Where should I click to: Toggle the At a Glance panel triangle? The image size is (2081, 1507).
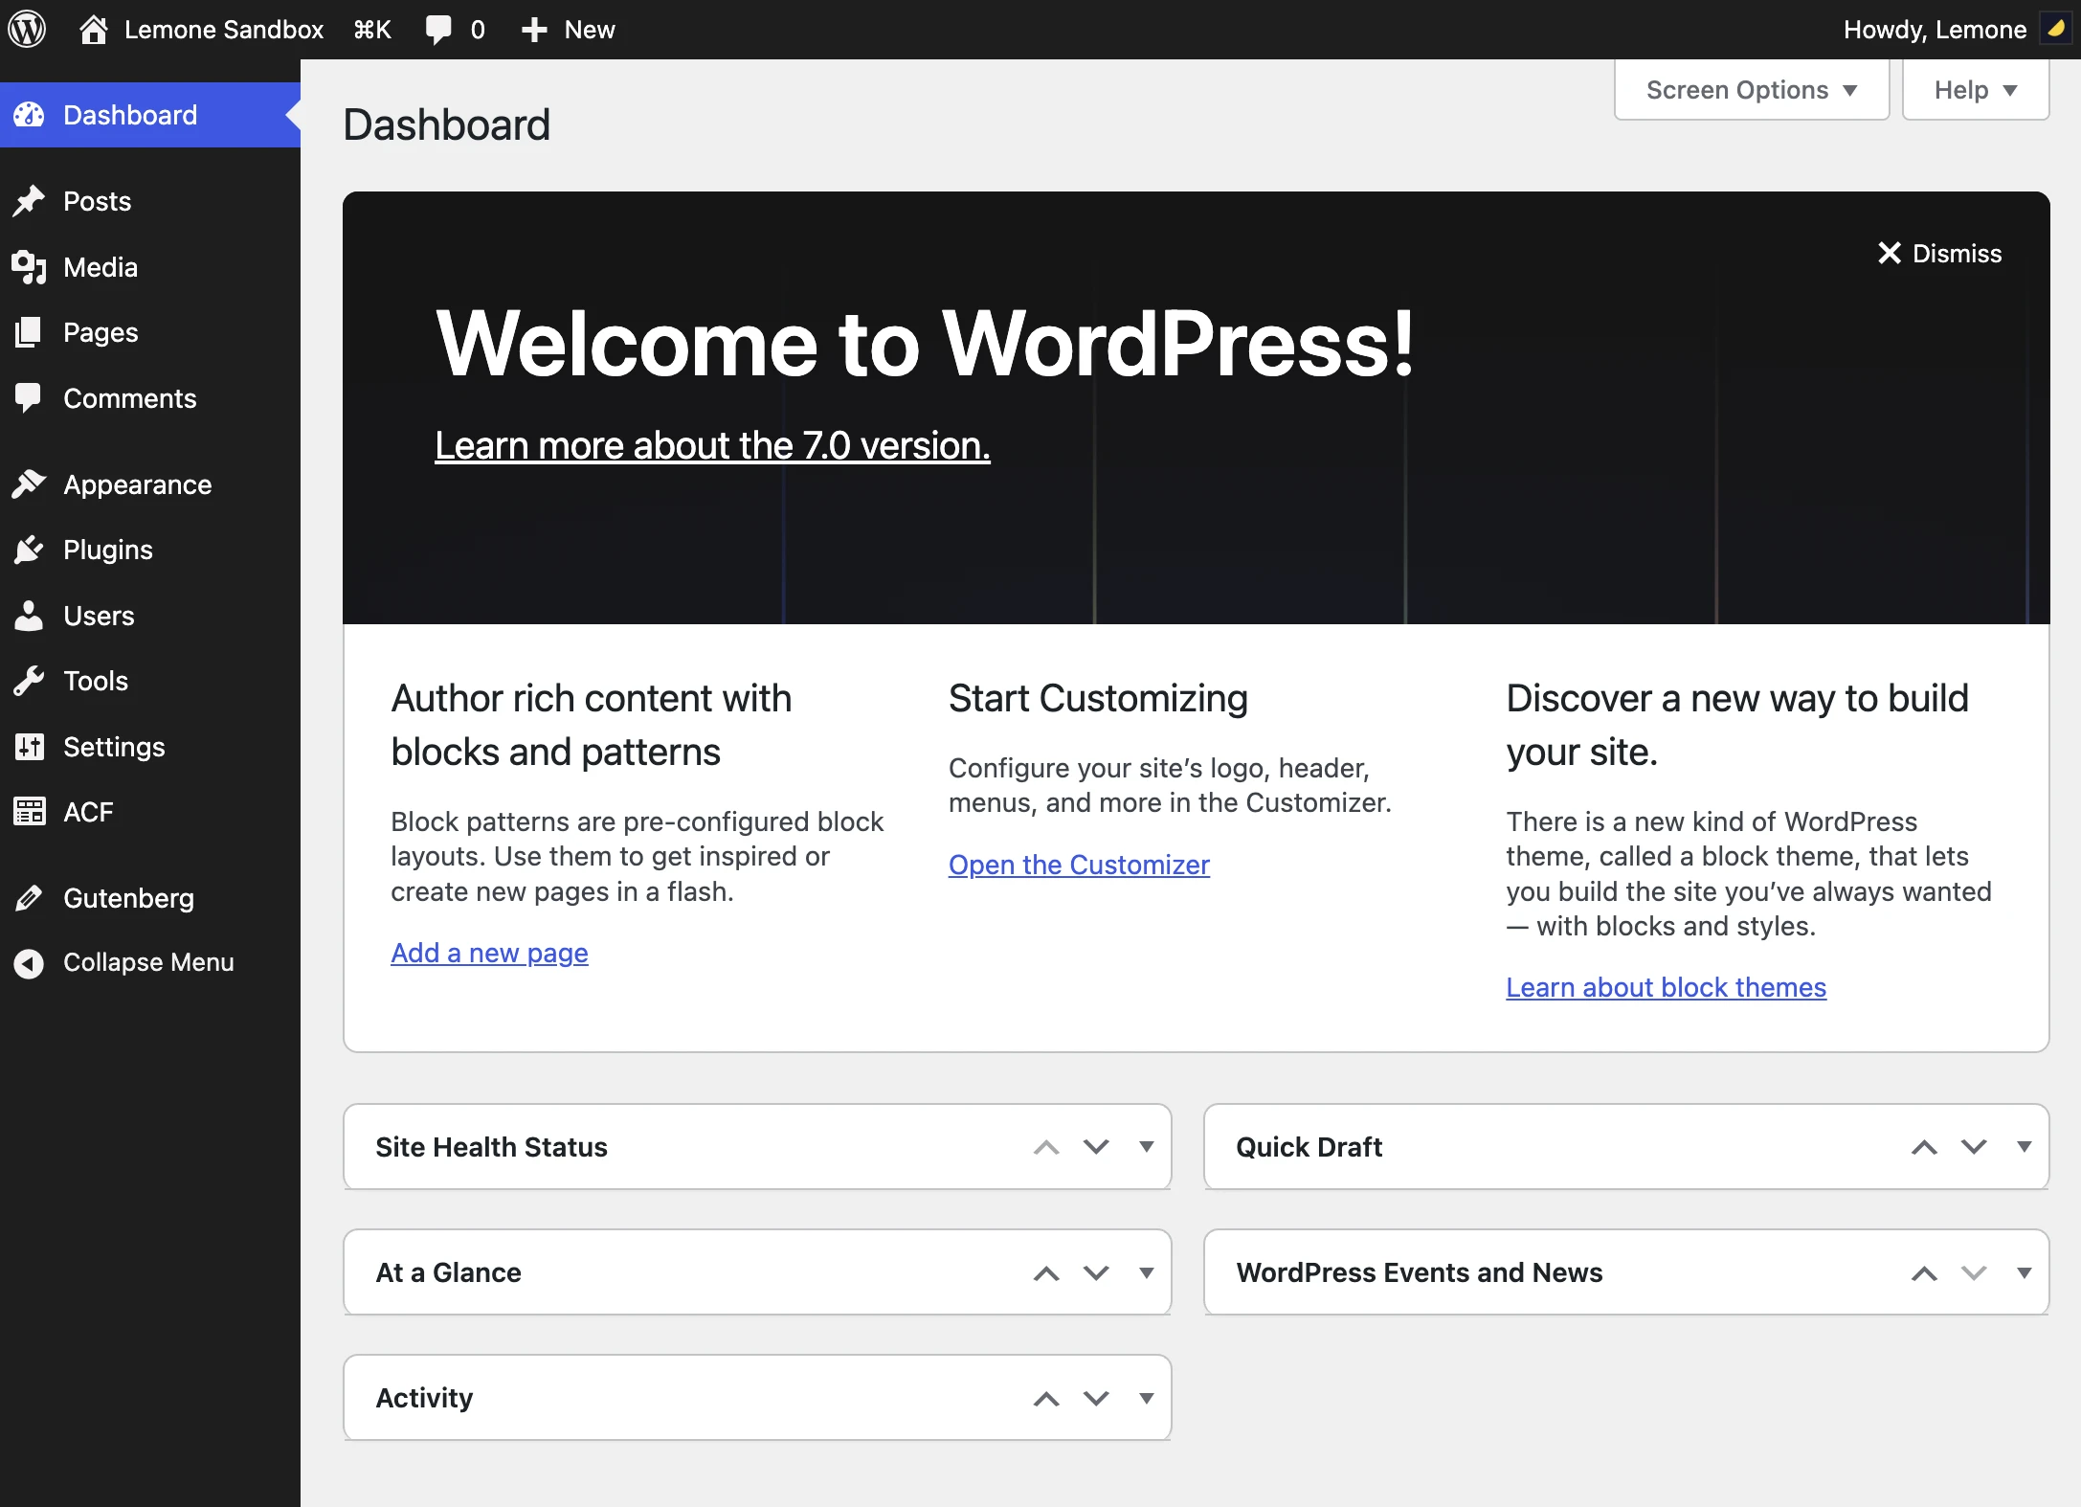click(x=1146, y=1272)
